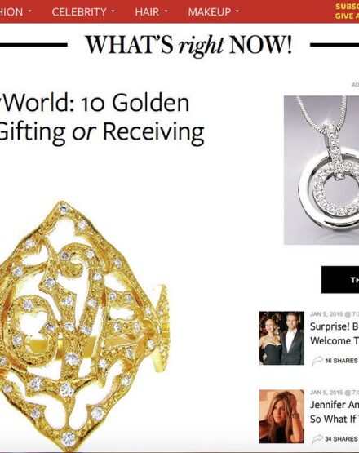359x453 pixels.
Task: Expand the Celebrity dropdown arrow
Action: pyautogui.click(x=113, y=11)
